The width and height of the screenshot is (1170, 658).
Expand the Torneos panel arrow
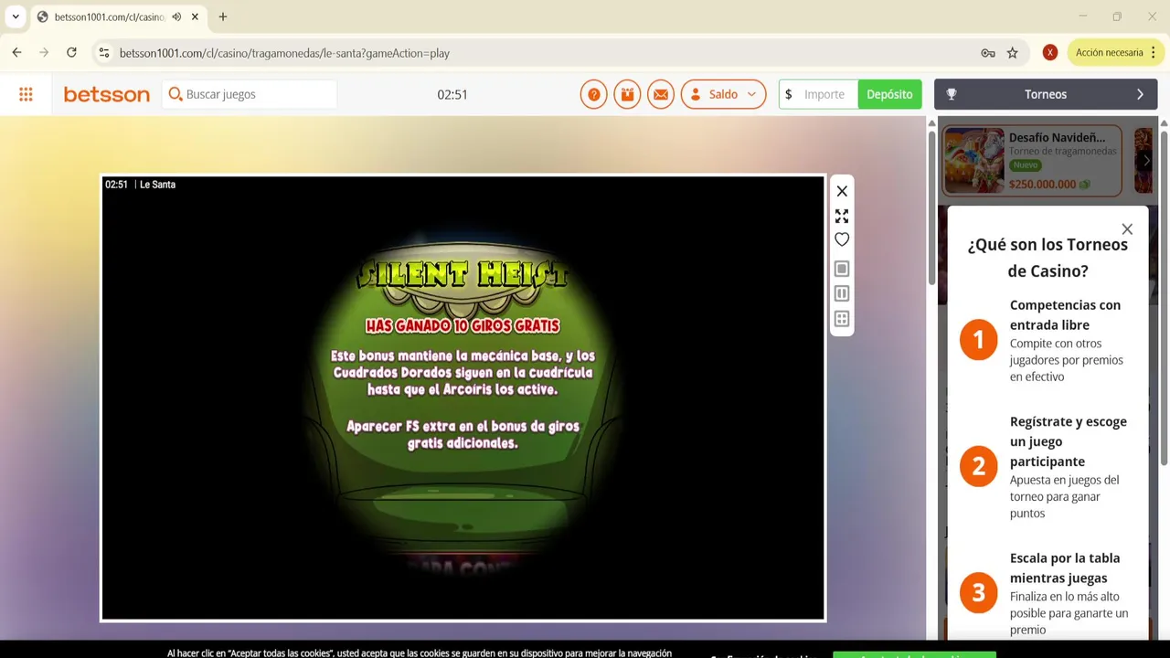pyautogui.click(x=1140, y=94)
